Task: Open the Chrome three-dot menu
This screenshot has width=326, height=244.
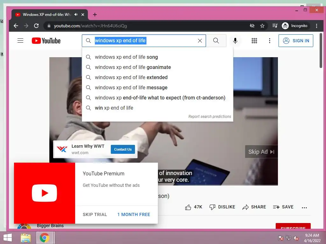Action: click(x=316, y=26)
